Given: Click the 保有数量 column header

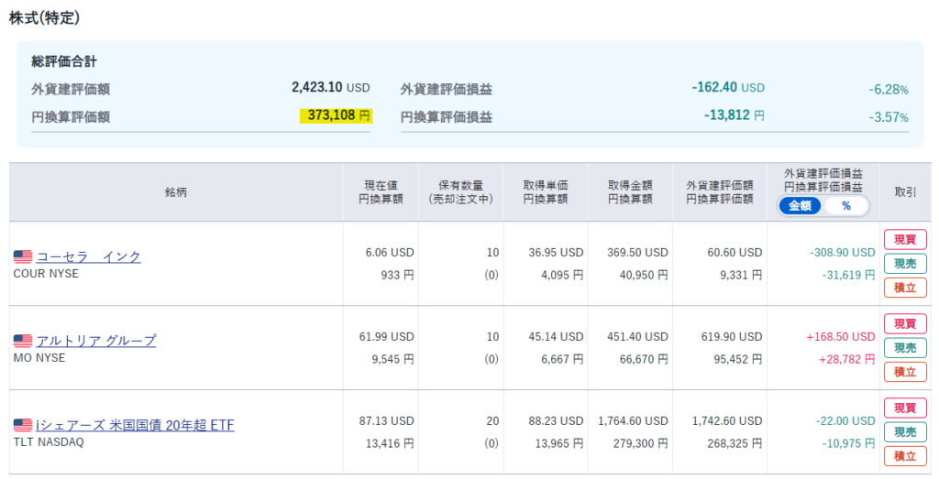Looking at the screenshot, I should tap(460, 192).
